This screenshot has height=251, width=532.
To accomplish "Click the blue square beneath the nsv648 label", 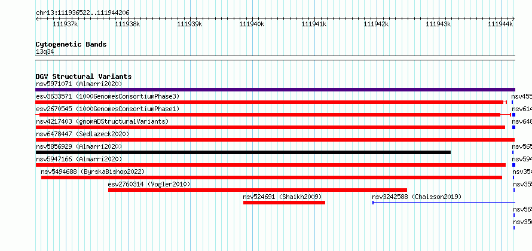I will point(513,127).
